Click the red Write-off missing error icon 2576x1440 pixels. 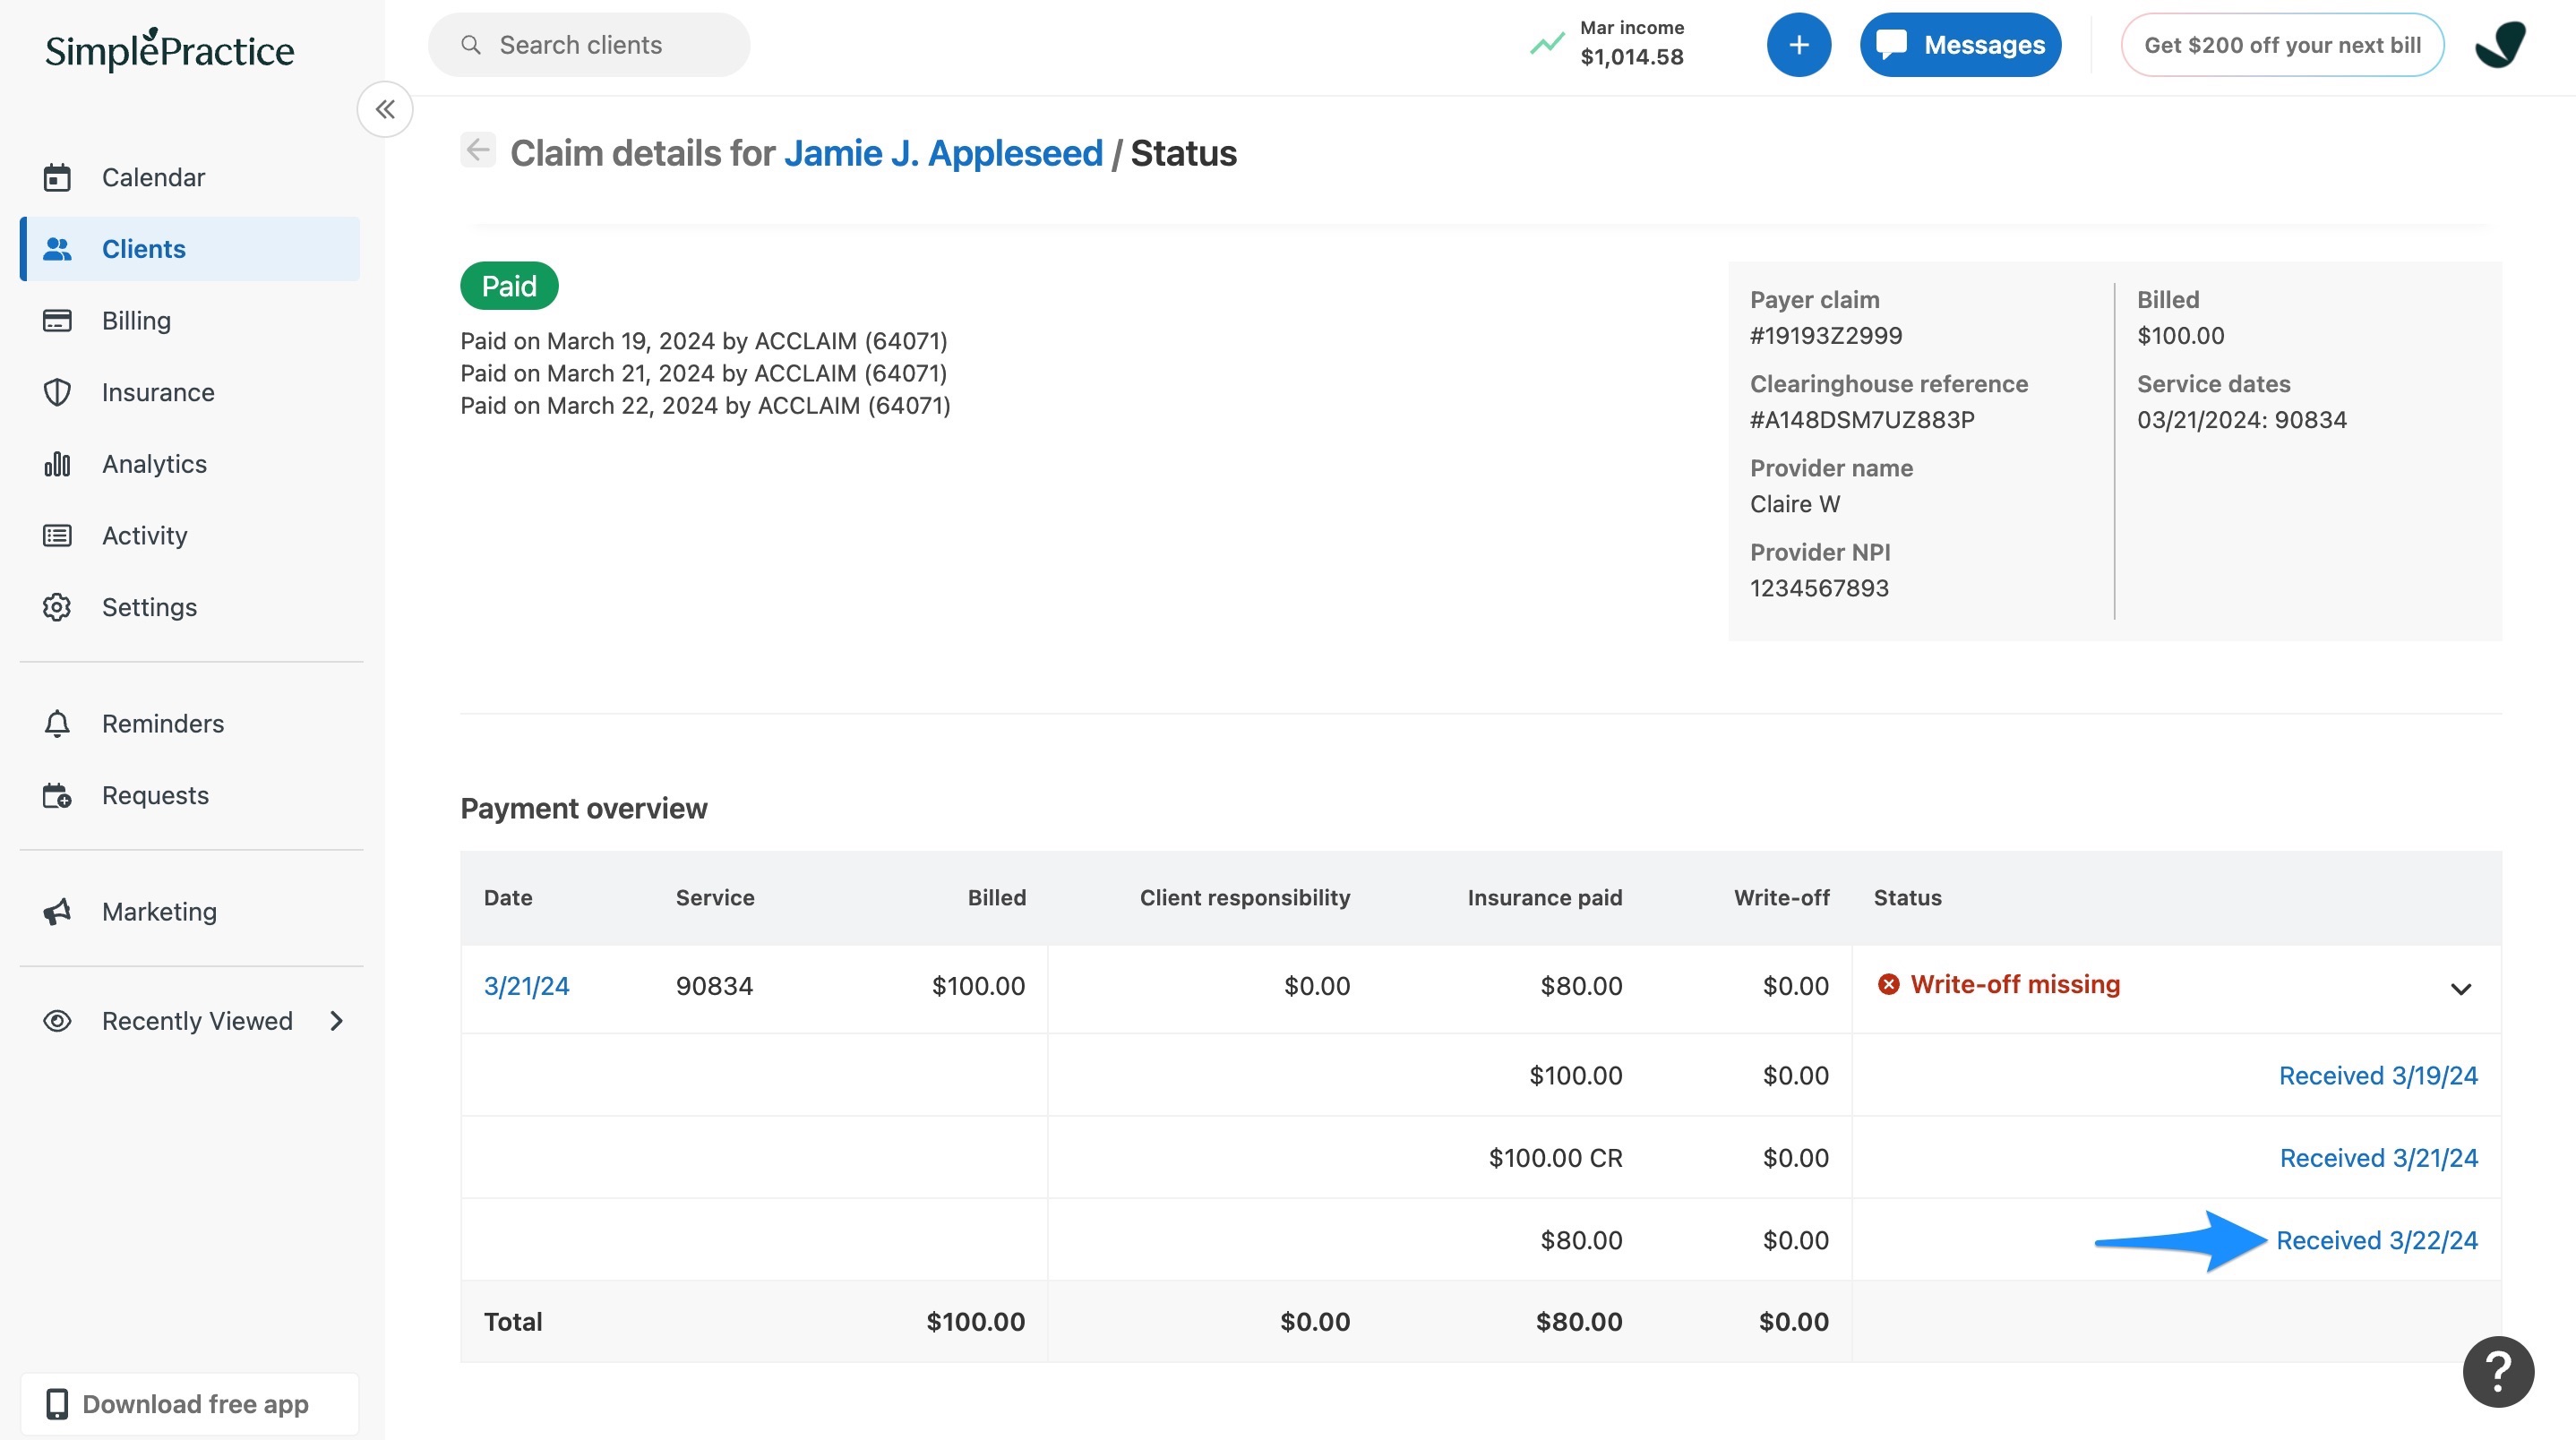1888,984
